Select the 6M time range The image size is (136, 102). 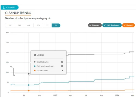point(29,25)
